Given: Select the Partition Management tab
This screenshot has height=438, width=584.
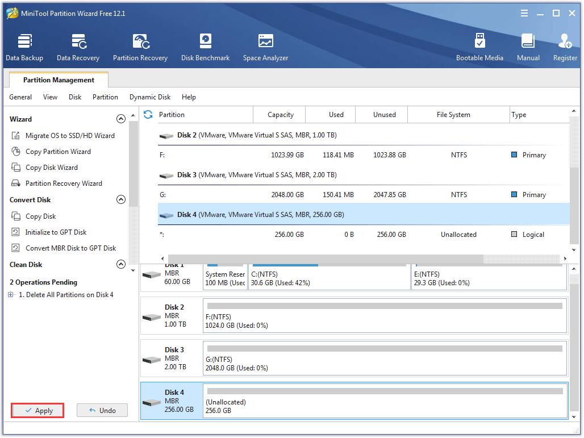Looking at the screenshot, I should tap(59, 80).
